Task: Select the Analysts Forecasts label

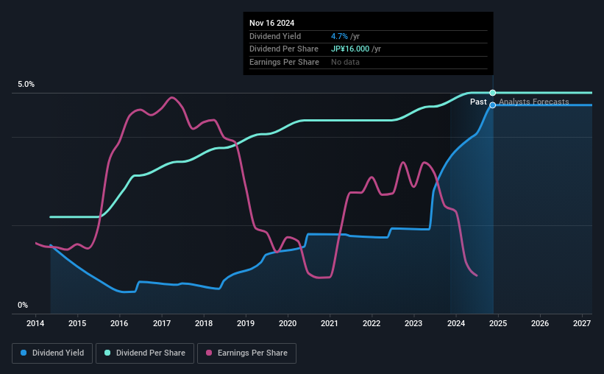Action: click(533, 102)
